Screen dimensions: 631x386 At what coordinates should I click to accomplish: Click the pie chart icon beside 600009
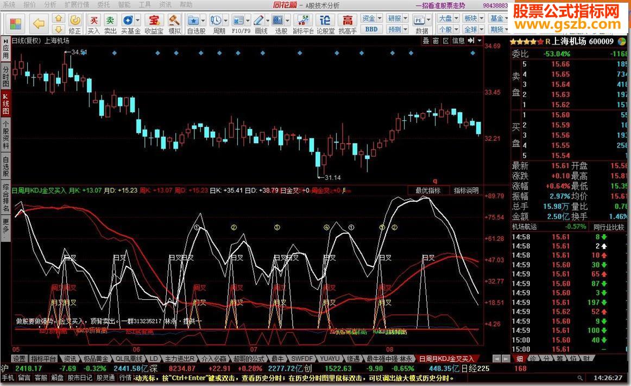[x=622, y=41]
